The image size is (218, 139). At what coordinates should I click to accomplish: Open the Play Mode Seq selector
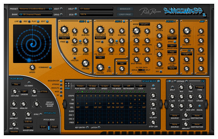(16, 84)
